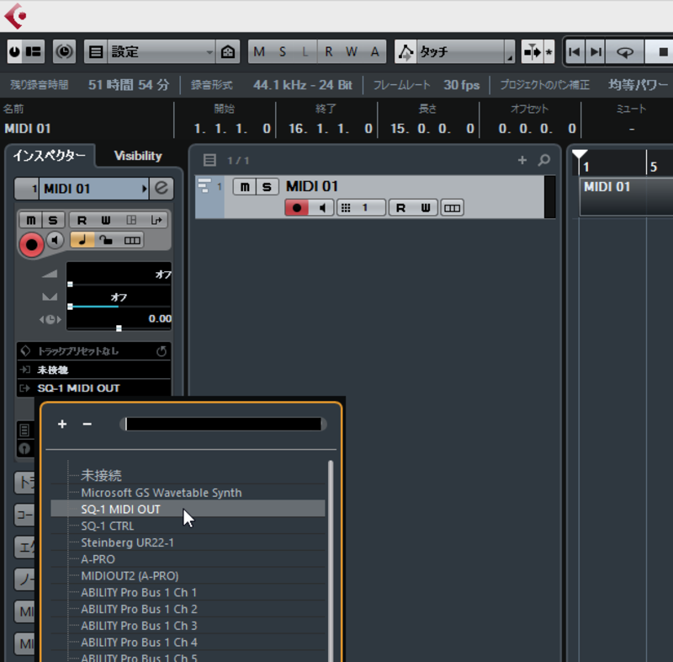Enable inspector Read automation R button
This screenshot has height=662, width=673.
click(82, 220)
